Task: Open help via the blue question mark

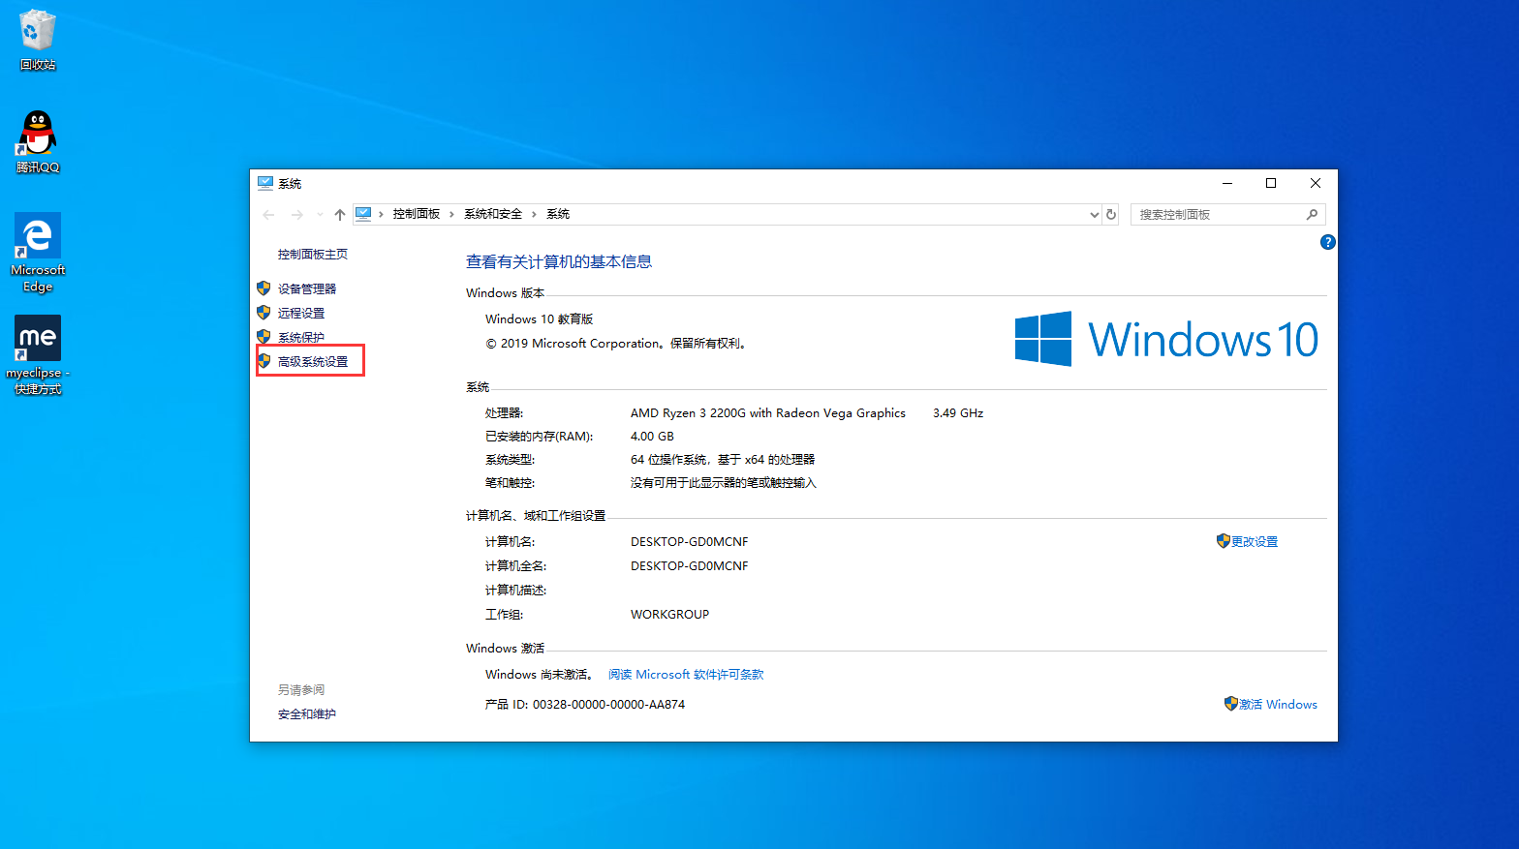Action: tap(1328, 242)
